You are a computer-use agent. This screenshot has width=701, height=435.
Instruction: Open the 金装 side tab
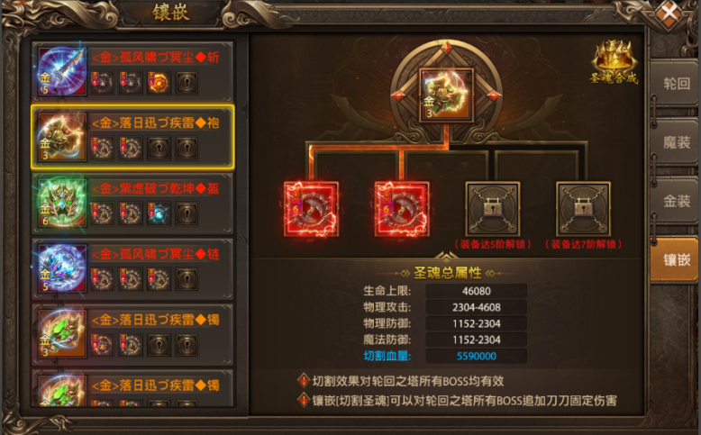676,201
